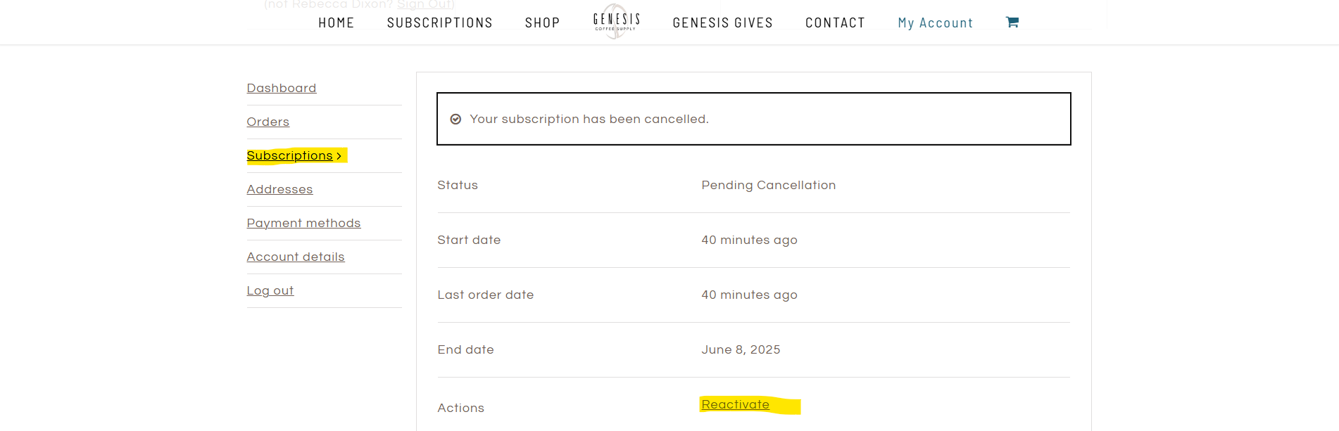This screenshot has width=1339, height=431.
Task: Open the Dashboard sidebar link
Action: 282,88
